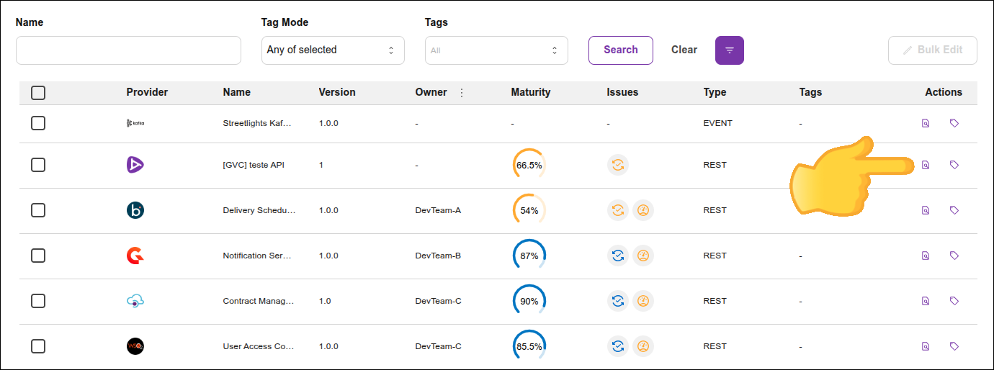The height and width of the screenshot is (370, 994).
Task: Click provider logo of [GVC] teste API
Action: pos(135,165)
